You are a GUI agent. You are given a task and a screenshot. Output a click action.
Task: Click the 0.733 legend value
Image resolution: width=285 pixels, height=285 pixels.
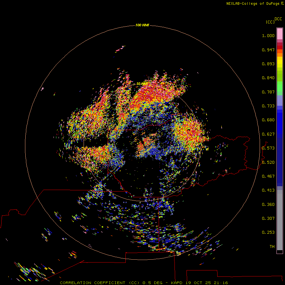268,106
